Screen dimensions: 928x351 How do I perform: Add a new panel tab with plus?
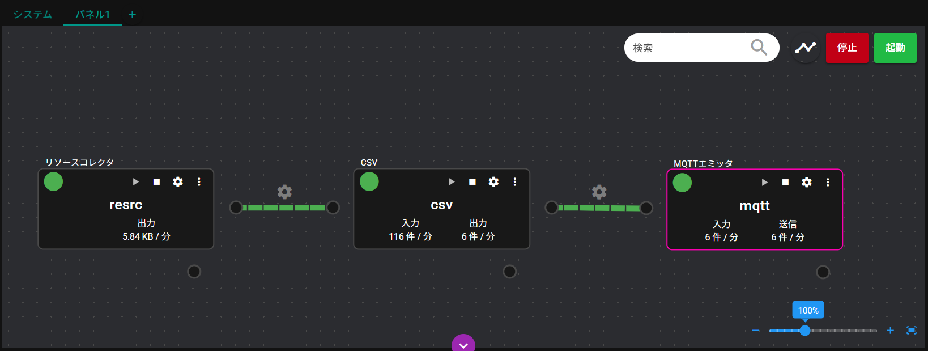click(x=132, y=15)
